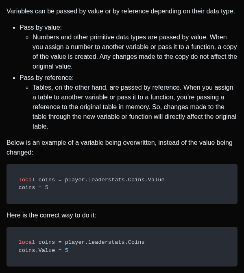Screen dimensions: 244x273
Task: Click the blue number 5 in the first code block
Action: pyautogui.click(x=47, y=187)
